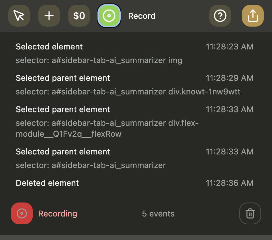Screen dimensions: 272x240
Task: Open the help question mark icon
Action: pos(220,16)
